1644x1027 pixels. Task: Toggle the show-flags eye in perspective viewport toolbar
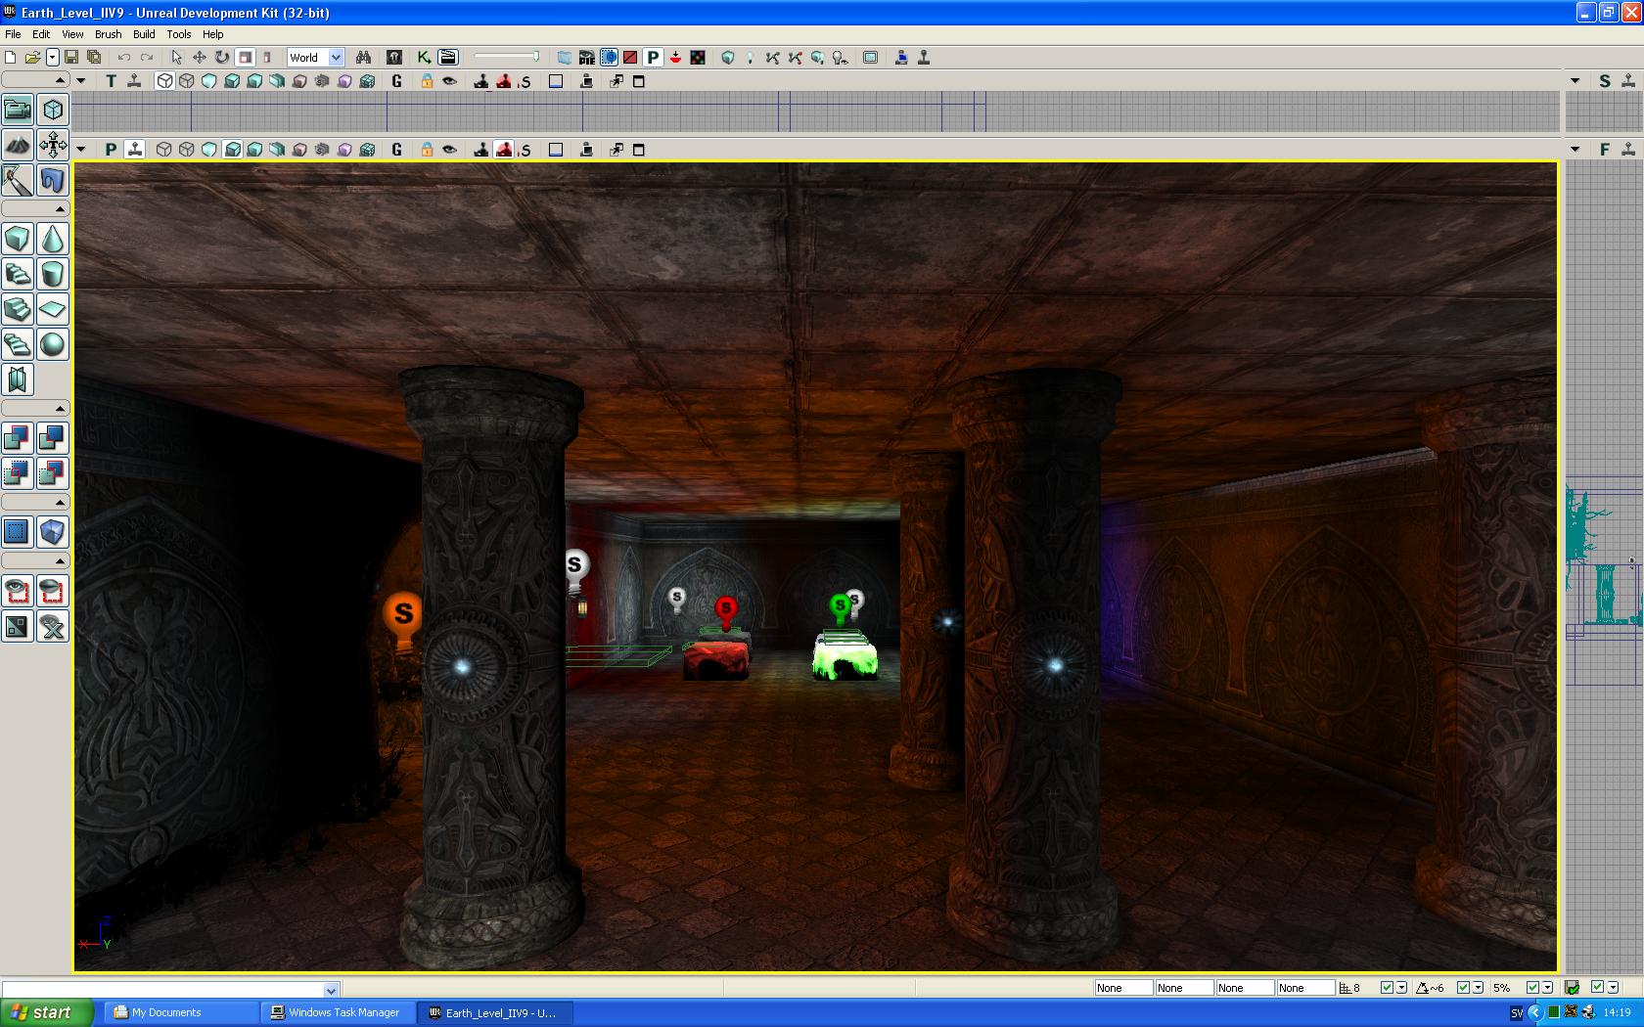click(450, 150)
